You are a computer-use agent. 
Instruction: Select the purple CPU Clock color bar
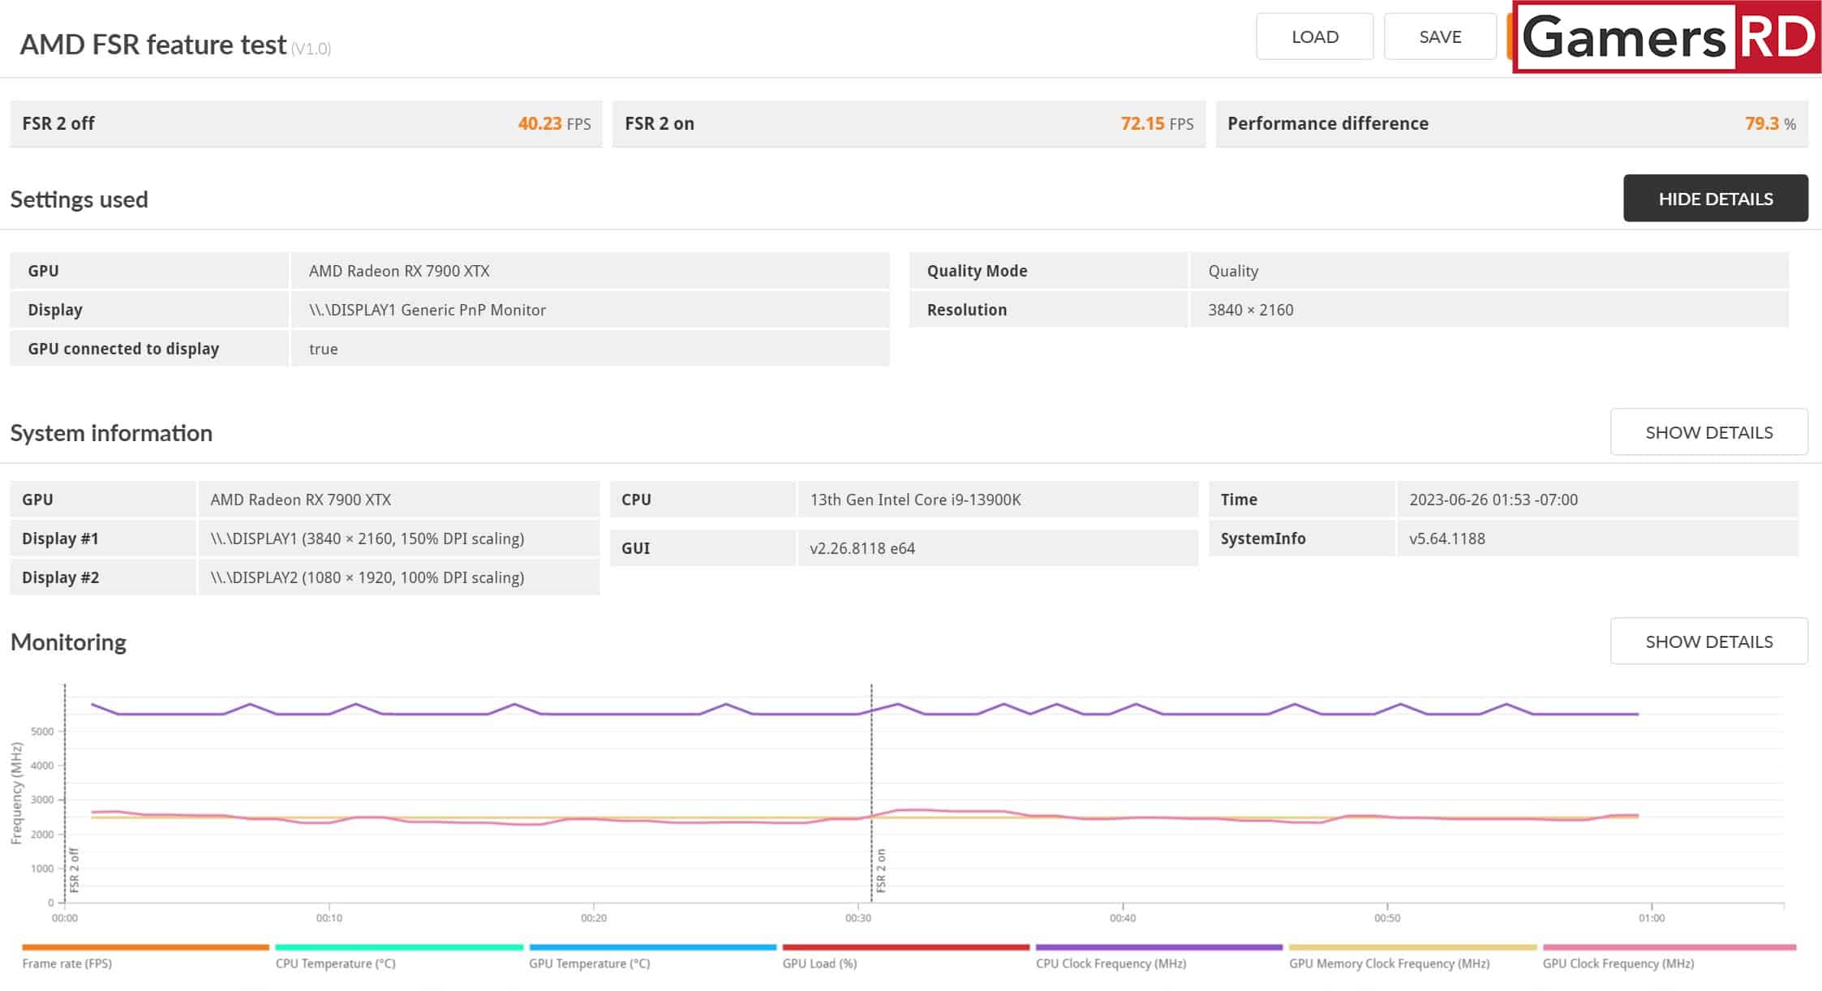click(x=1158, y=947)
